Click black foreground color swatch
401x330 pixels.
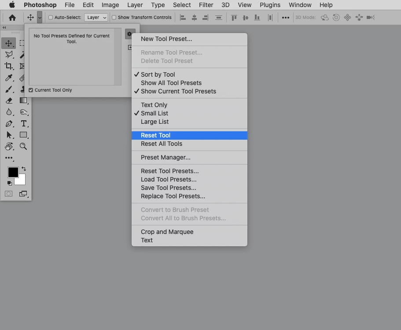pyautogui.click(x=13, y=172)
